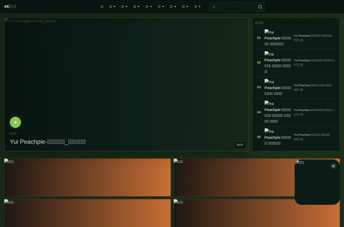Open thumbnail of ranked item 03
The width and height of the screenshot is (344, 227).
click(x=278, y=87)
